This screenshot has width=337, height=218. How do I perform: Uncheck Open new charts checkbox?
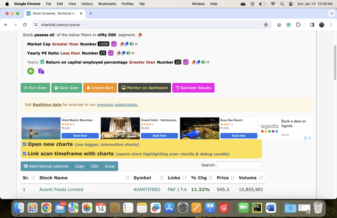[x=24, y=144]
